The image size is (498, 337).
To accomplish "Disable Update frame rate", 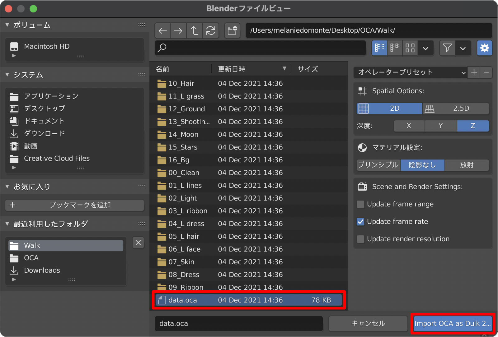I will pos(360,222).
